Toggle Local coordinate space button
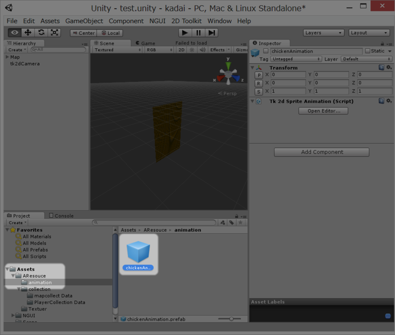Viewport: 395px width, 335px height. point(110,33)
